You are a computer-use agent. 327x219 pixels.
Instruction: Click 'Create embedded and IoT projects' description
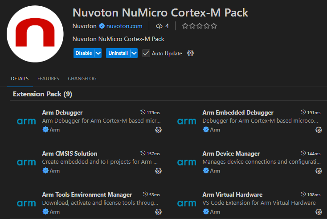click(100, 162)
